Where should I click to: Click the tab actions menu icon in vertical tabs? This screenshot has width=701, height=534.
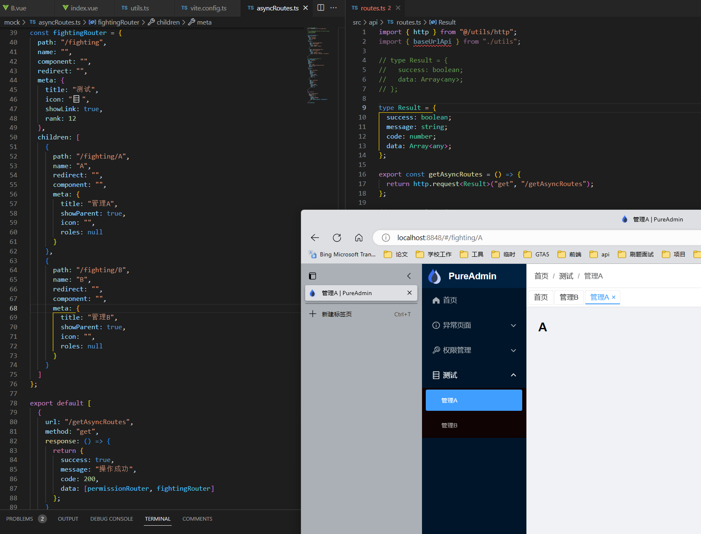point(313,276)
